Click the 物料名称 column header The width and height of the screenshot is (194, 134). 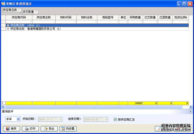pyautogui.click(x=87, y=17)
